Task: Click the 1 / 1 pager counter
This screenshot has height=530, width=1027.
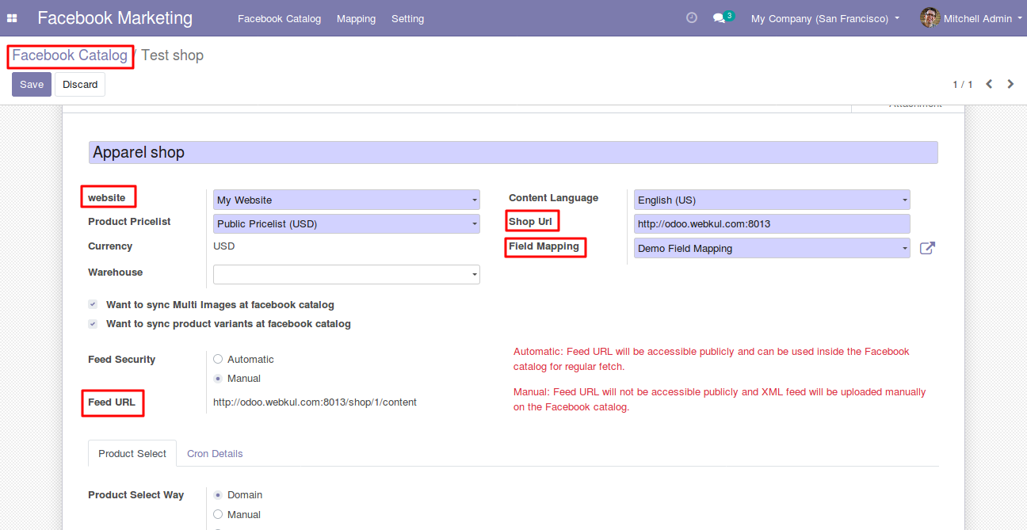Action: tap(963, 84)
